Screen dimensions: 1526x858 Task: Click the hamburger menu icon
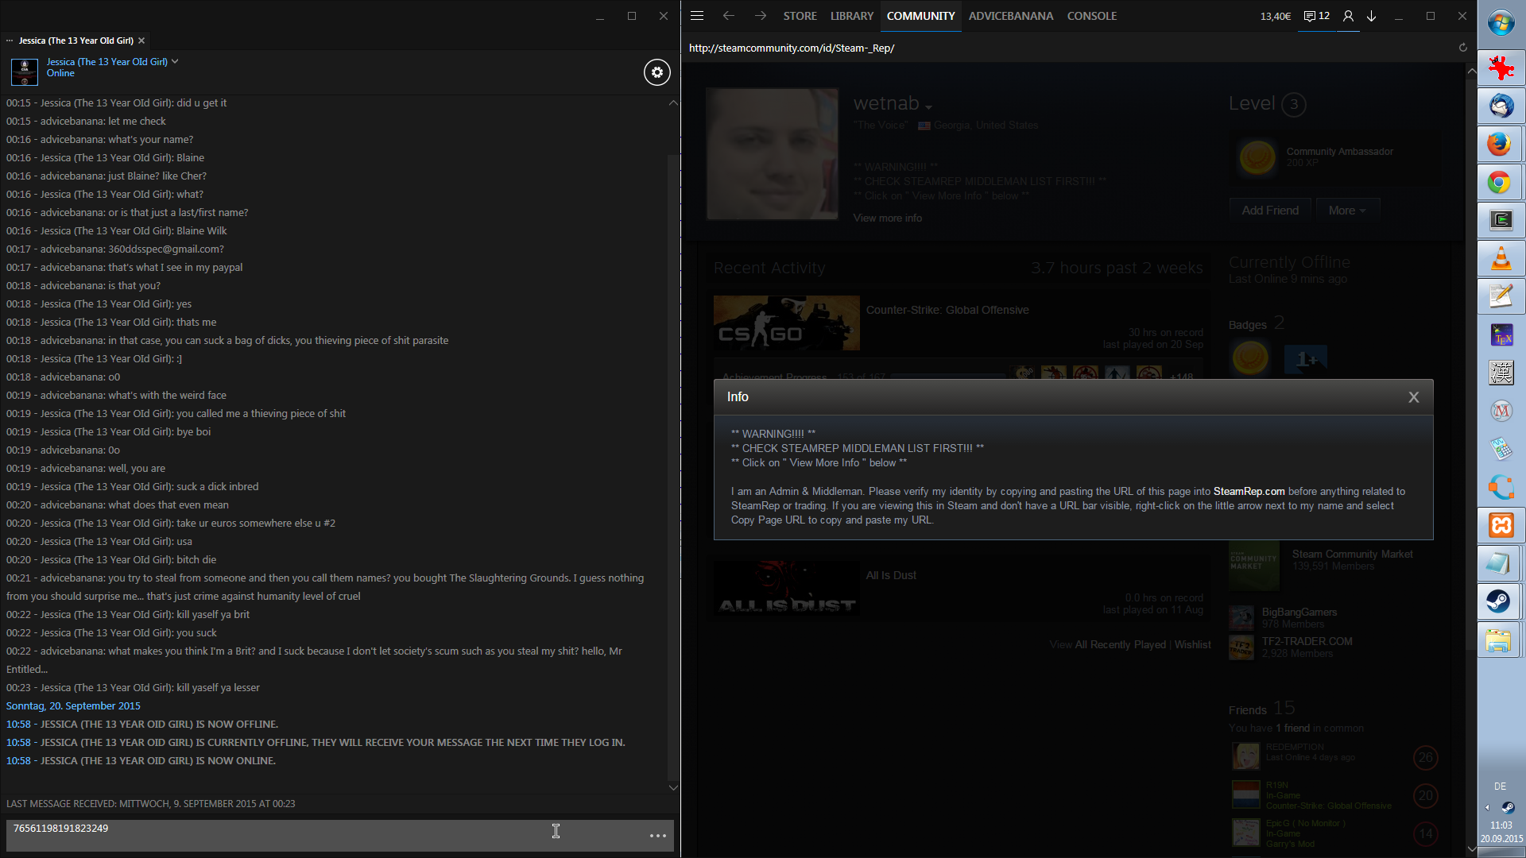(697, 16)
